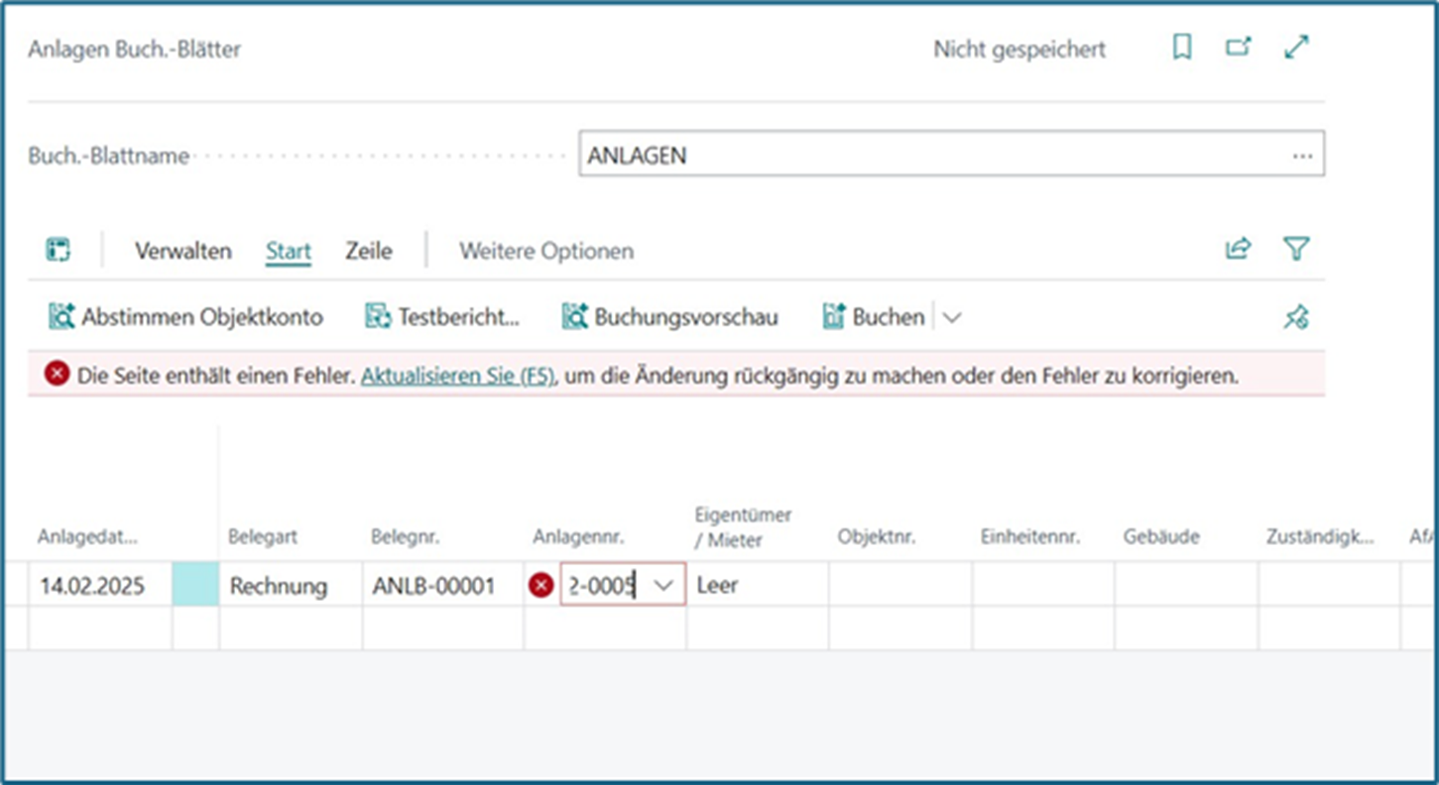Click the Belegnr. cell ANLB-00001

(433, 587)
